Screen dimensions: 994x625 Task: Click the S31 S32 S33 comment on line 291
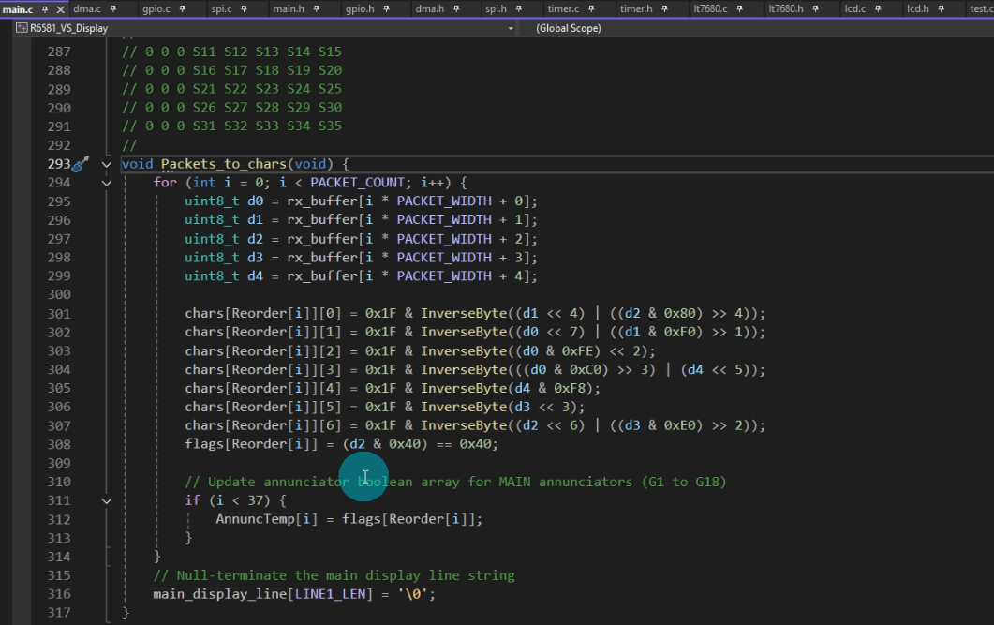tap(231, 126)
